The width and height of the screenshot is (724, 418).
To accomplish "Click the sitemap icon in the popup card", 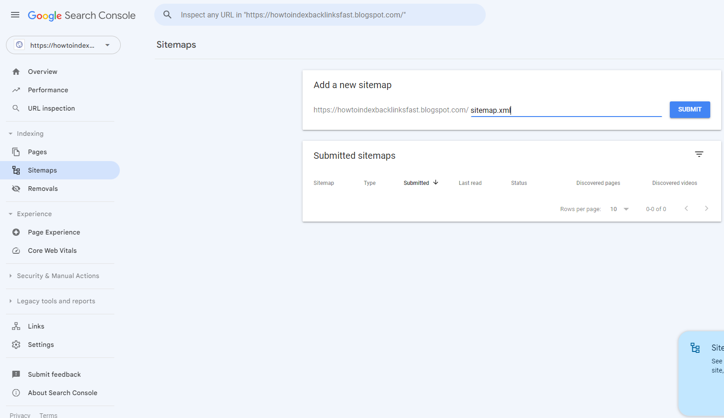I will 696,348.
